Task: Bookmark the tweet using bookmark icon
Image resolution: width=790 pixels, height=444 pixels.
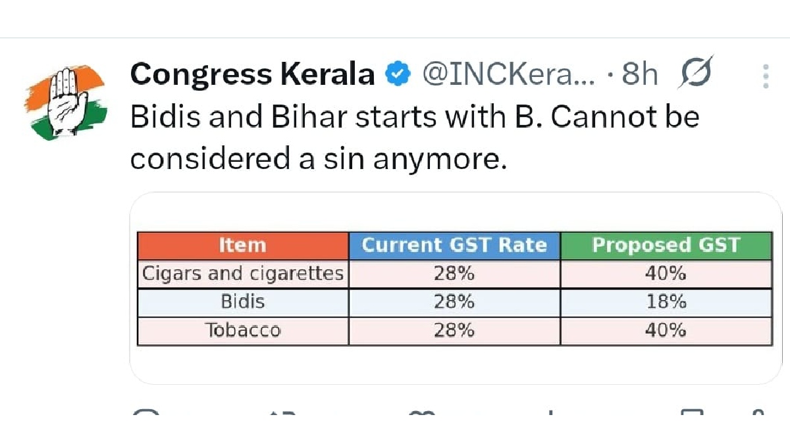Action: [x=692, y=414]
